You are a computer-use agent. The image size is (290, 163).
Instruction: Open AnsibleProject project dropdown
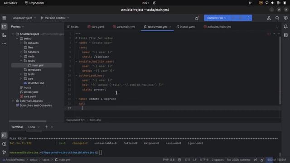pyautogui.click(x=24, y=18)
